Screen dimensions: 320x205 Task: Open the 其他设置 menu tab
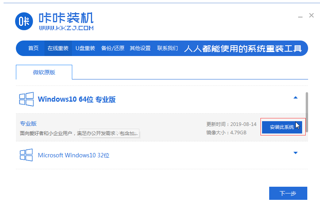tap(140, 48)
